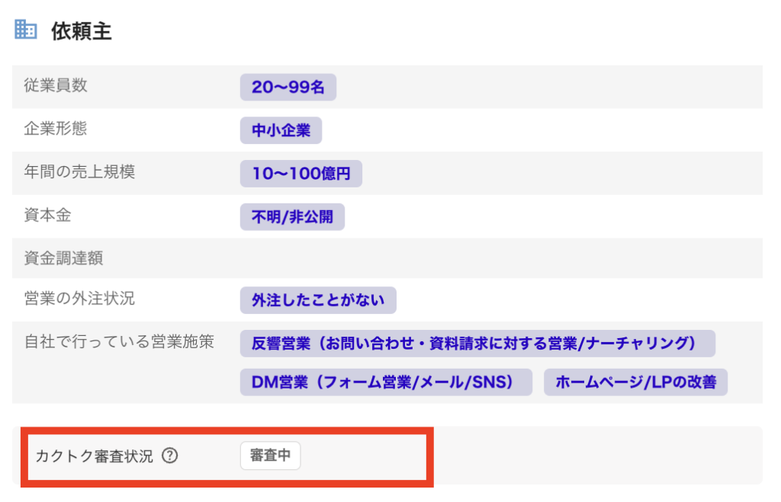Image resolution: width=781 pixels, height=502 pixels.
Task: Click the カクトク審査状況 label text
Action: pos(95,456)
